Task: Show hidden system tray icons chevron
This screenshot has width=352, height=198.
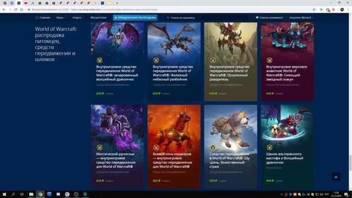Action: point(282,194)
